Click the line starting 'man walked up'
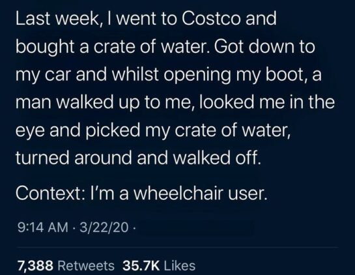 (x=175, y=102)
